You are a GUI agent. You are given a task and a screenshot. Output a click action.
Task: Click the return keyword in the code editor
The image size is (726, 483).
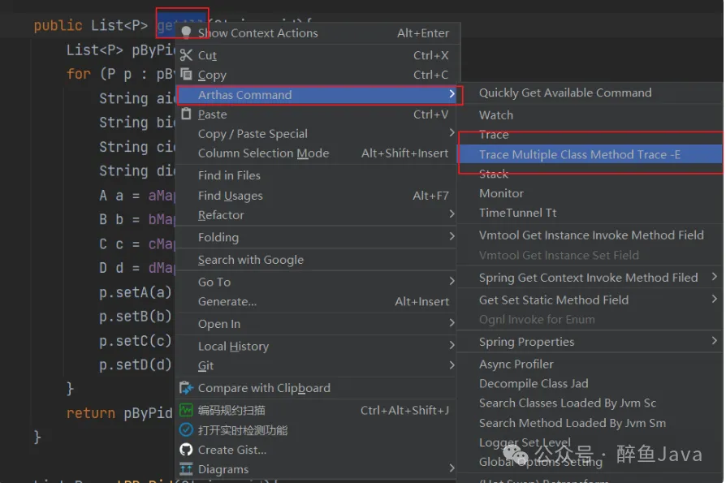tap(90, 413)
